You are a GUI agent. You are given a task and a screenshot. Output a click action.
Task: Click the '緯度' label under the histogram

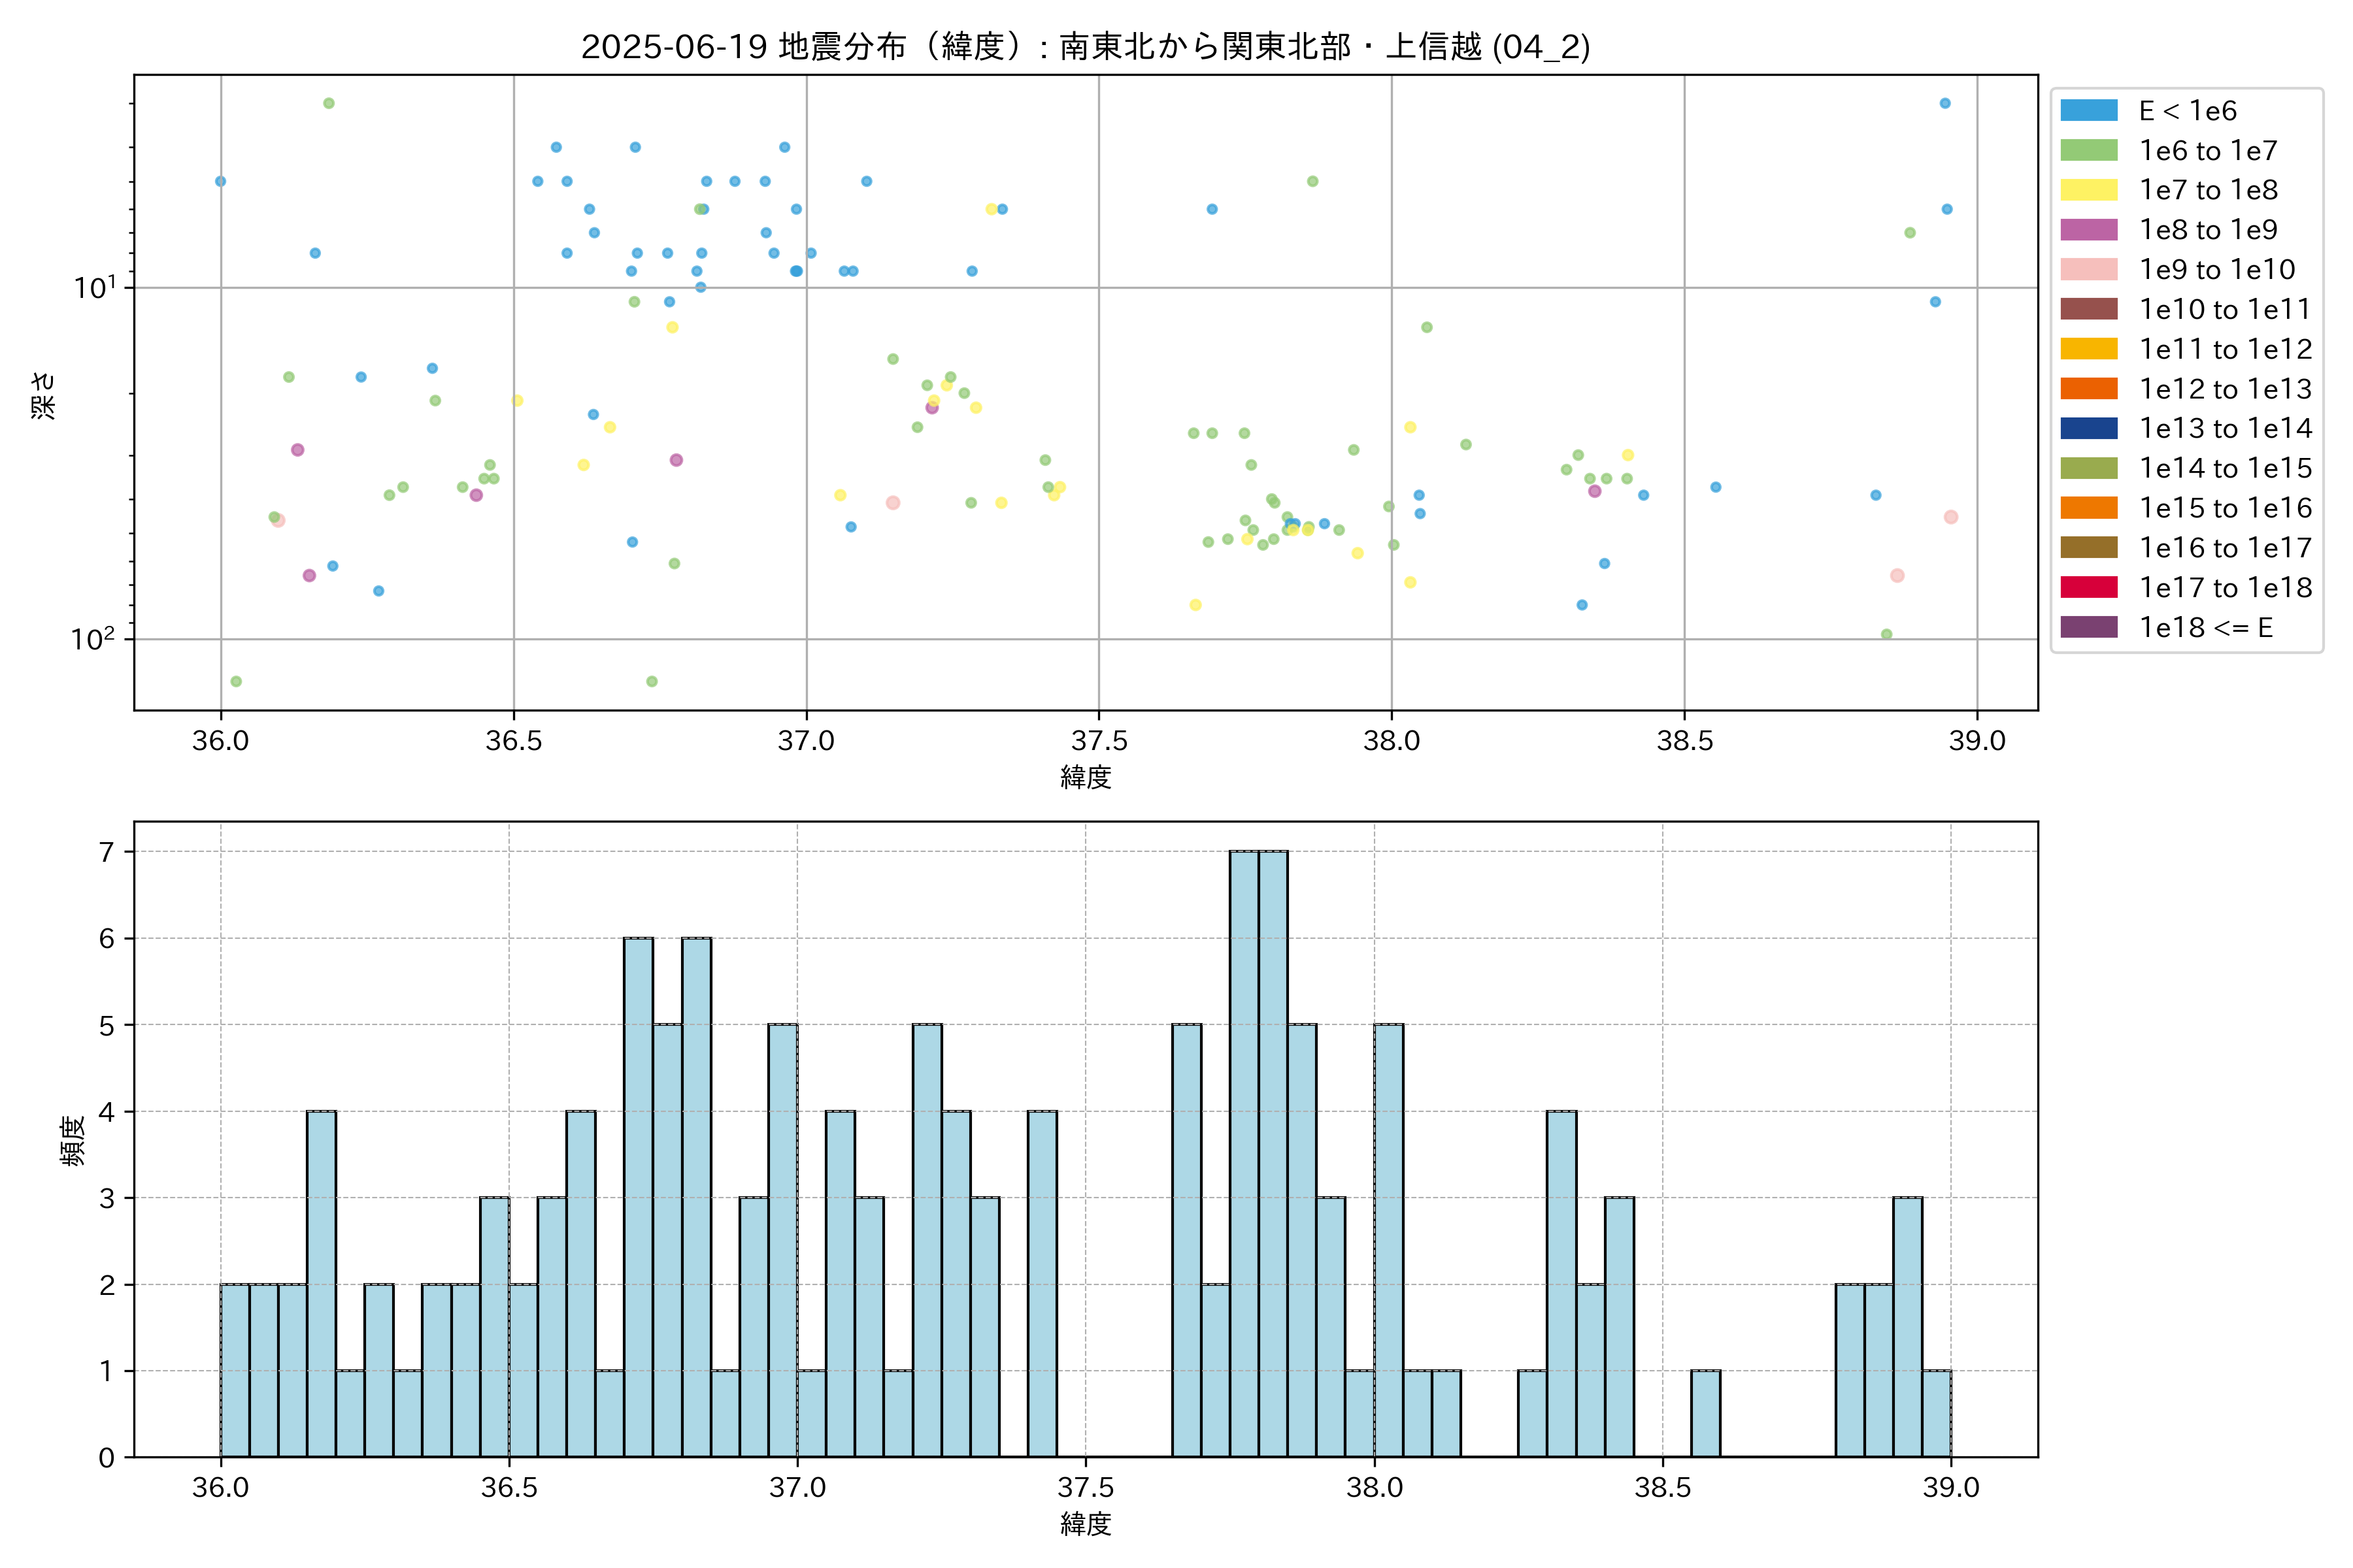[1086, 1524]
